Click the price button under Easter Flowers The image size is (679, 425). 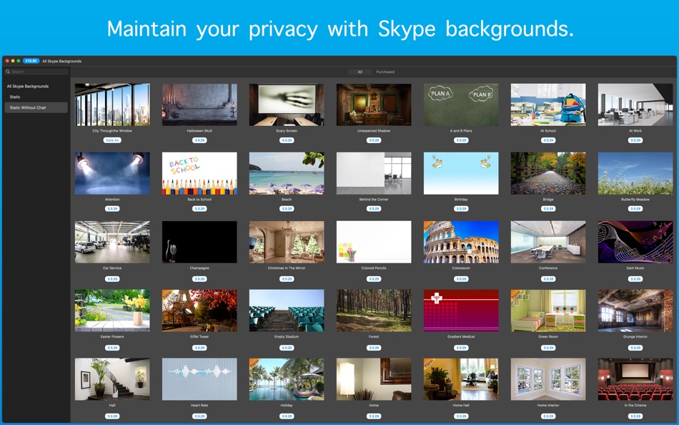[112, 348]
